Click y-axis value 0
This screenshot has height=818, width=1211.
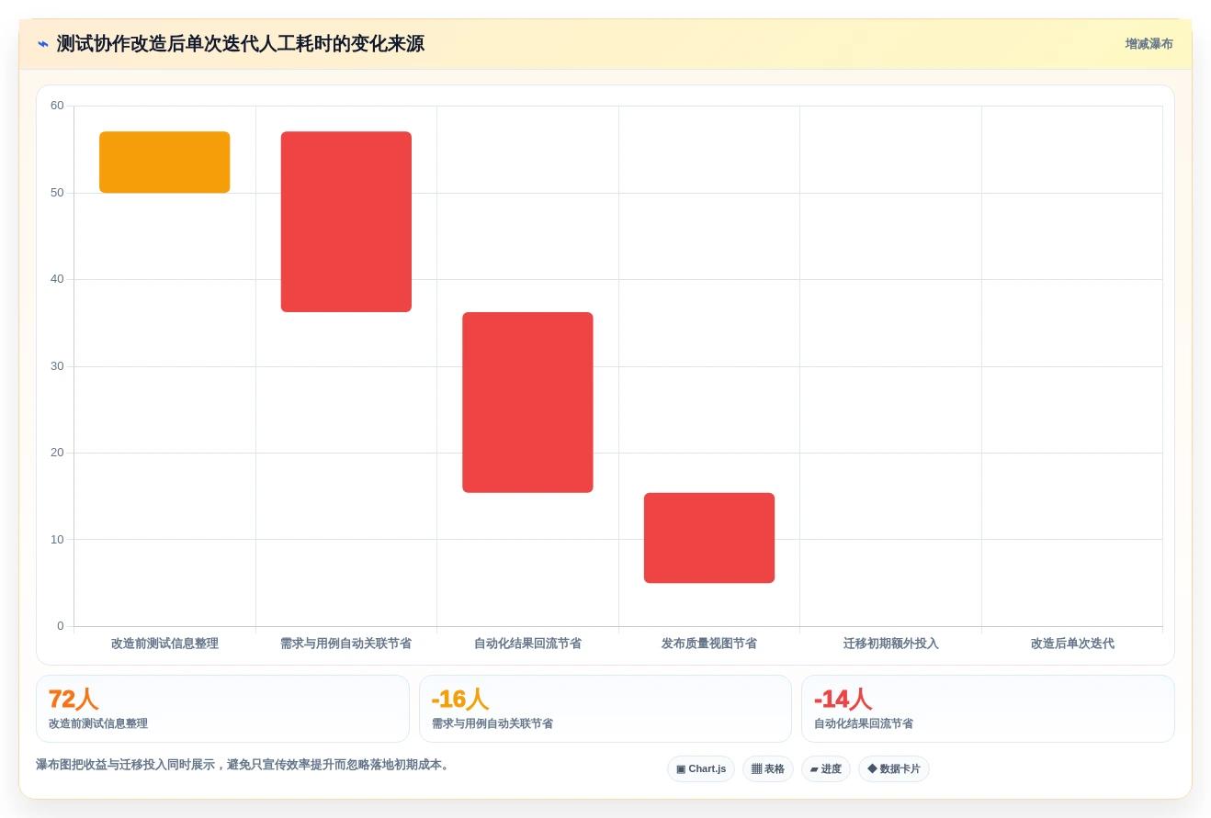click(61, 626)
